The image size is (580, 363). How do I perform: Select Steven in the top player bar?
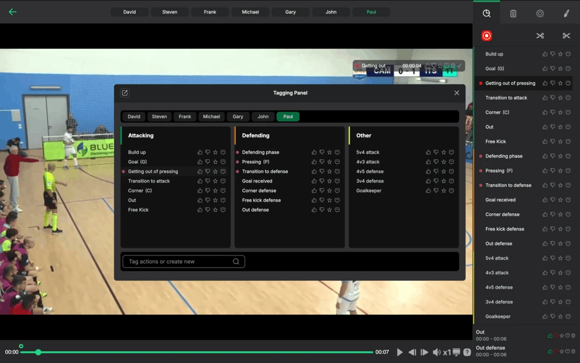pos(170,12)
